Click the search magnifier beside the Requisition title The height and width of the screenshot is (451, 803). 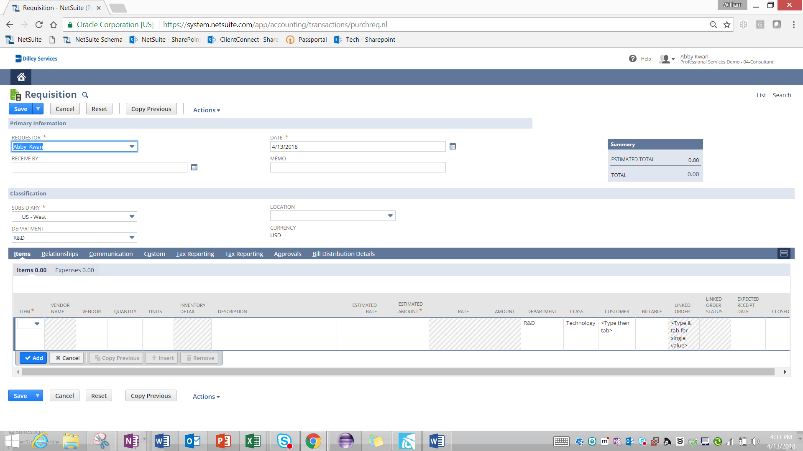[85, 95]
